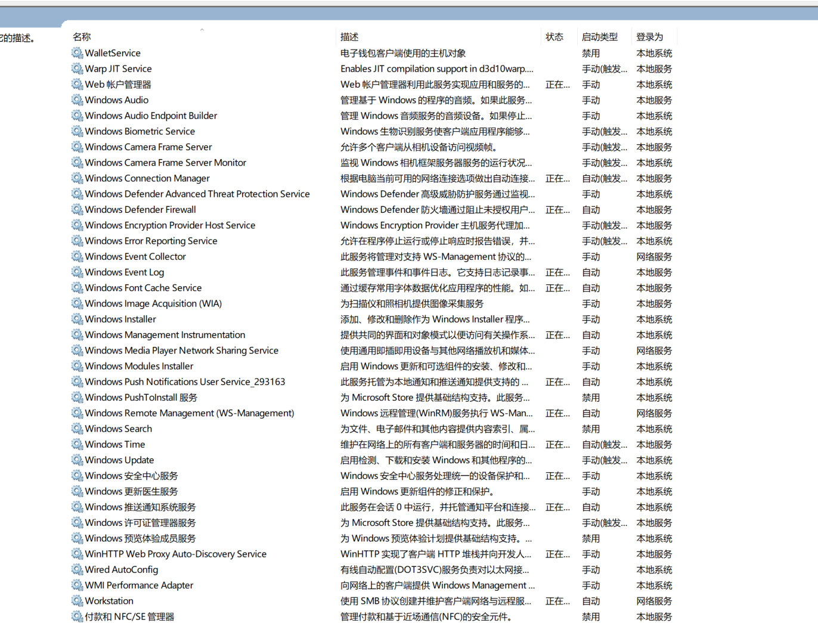Select Windows Push Notifications User Service_293163
818x623 pixels.
185,382
